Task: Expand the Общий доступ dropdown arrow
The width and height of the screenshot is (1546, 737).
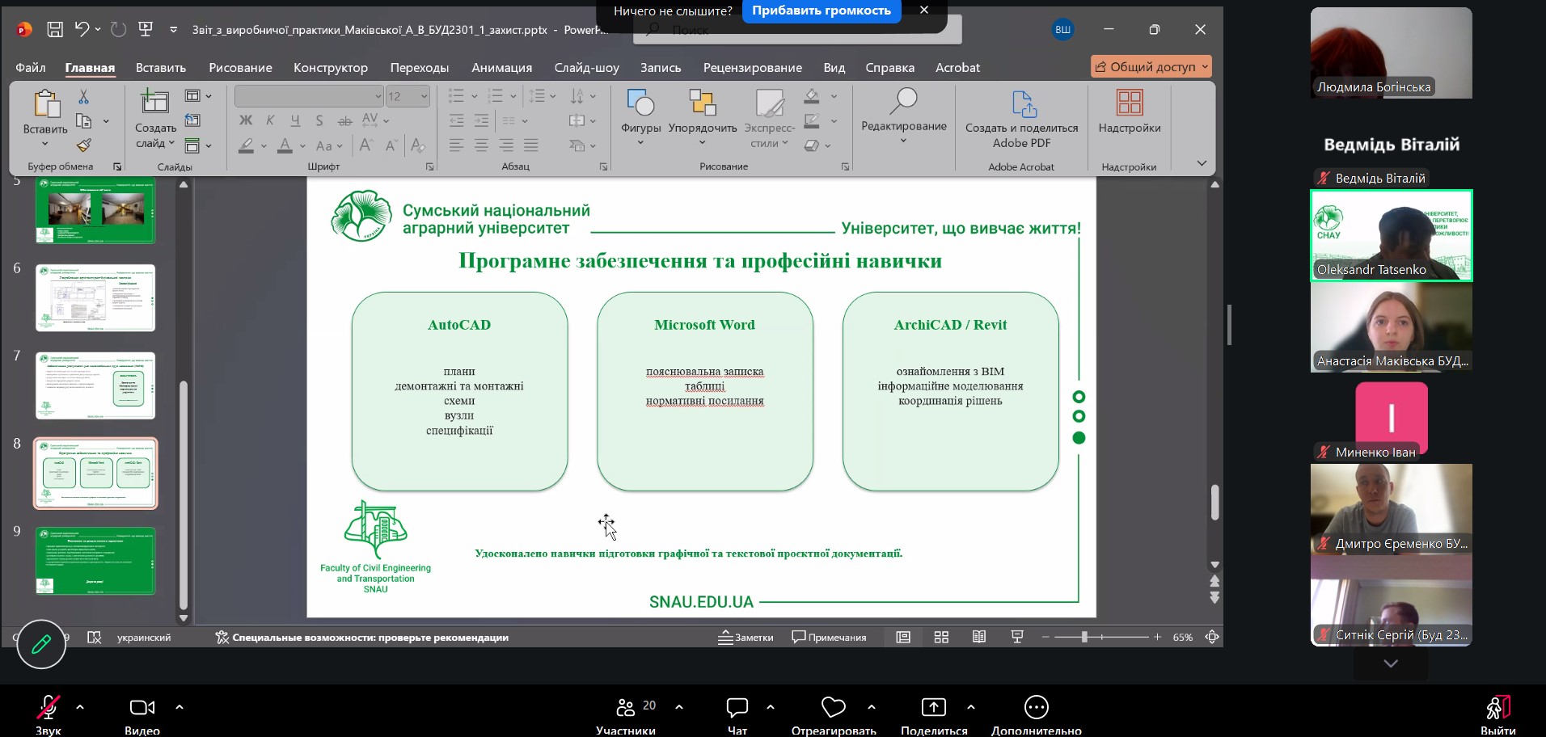Action: click(x=1205, y=67)
